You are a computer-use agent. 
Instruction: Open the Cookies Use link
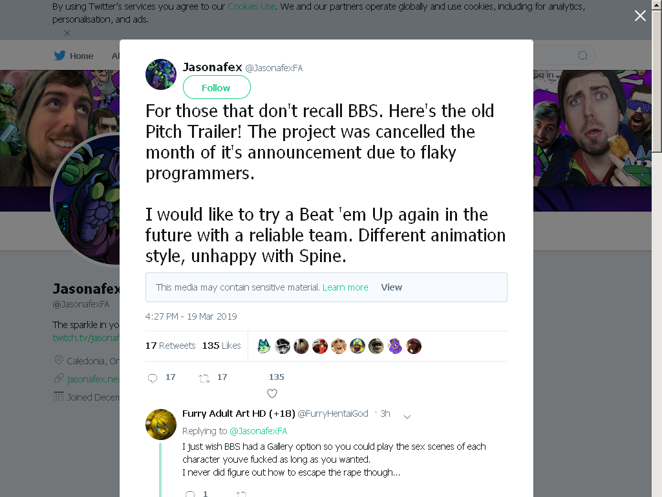point(251,6)
